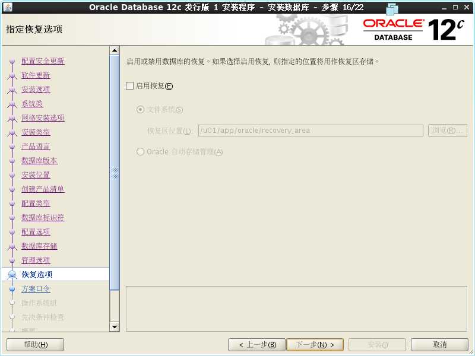This screenshot has height=356, width=475.
Task: Click step bullet icon beside 安装类型
Action: click(x=12, y=132)
